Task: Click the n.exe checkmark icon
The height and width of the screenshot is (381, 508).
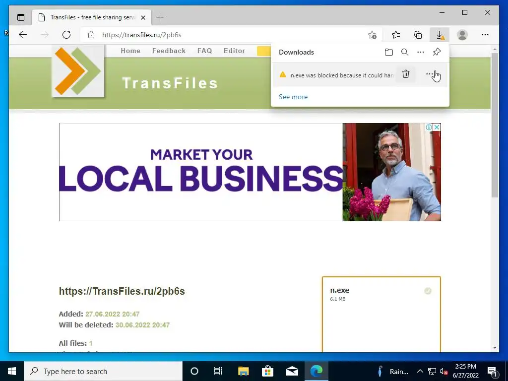Action: 428,291
